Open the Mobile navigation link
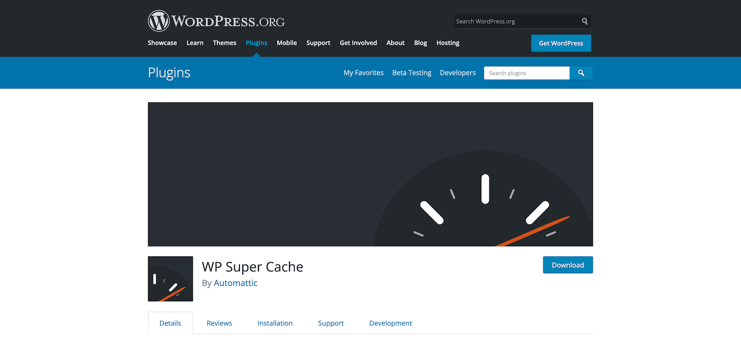 coord(287,43)
